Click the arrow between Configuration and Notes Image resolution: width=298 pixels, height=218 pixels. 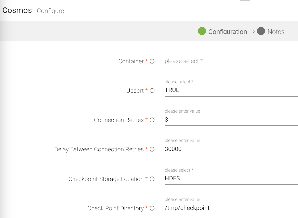(252, 32)
